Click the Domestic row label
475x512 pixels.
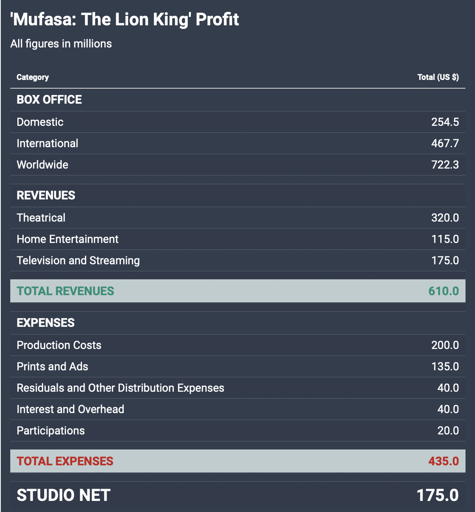click(x=40, y=122)
